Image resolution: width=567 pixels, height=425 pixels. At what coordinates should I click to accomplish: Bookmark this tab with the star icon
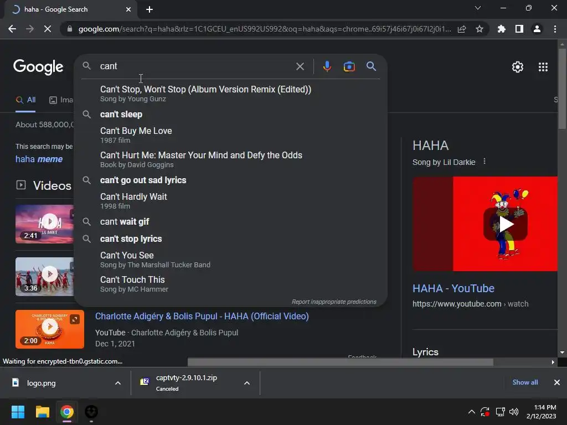pyautogui.click(x=479, y=29)
